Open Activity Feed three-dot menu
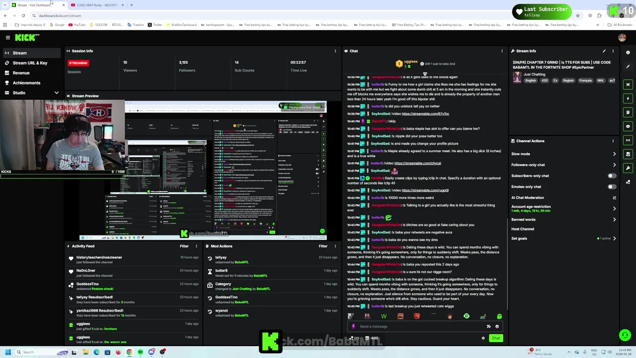 tap(196, 246)
